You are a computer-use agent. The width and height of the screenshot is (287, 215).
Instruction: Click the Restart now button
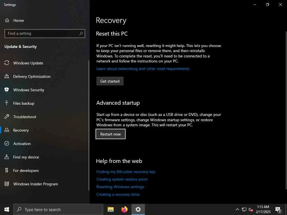pyautogui.click(x=110, y=134)
